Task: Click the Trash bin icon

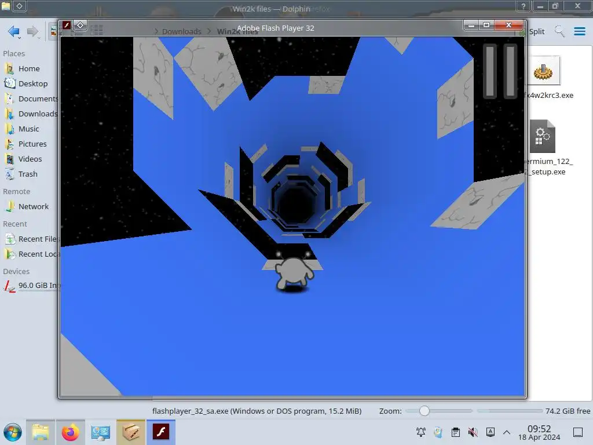Action: pyautogui.click(x=9, y=174)
